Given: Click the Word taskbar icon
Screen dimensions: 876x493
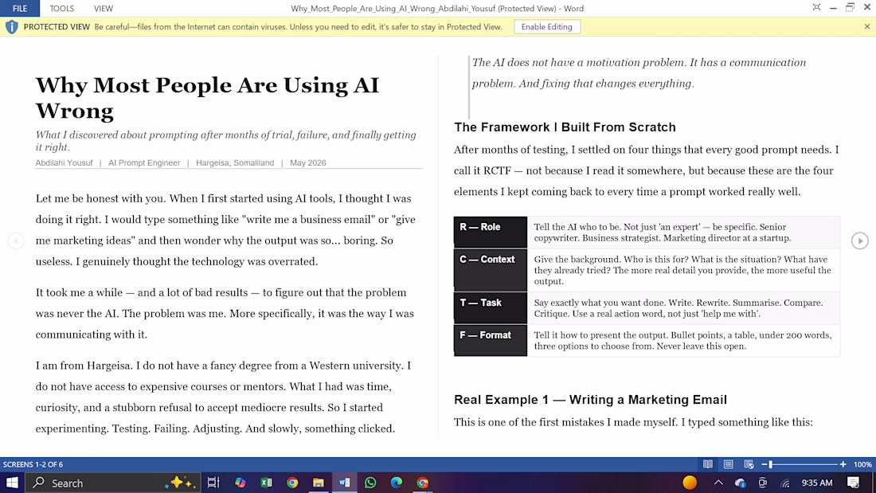Looking at the screenshot, I should [344, 483].
